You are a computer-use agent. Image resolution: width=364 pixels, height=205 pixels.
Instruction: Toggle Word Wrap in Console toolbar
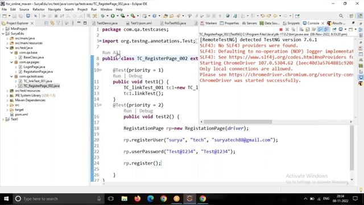313,30
